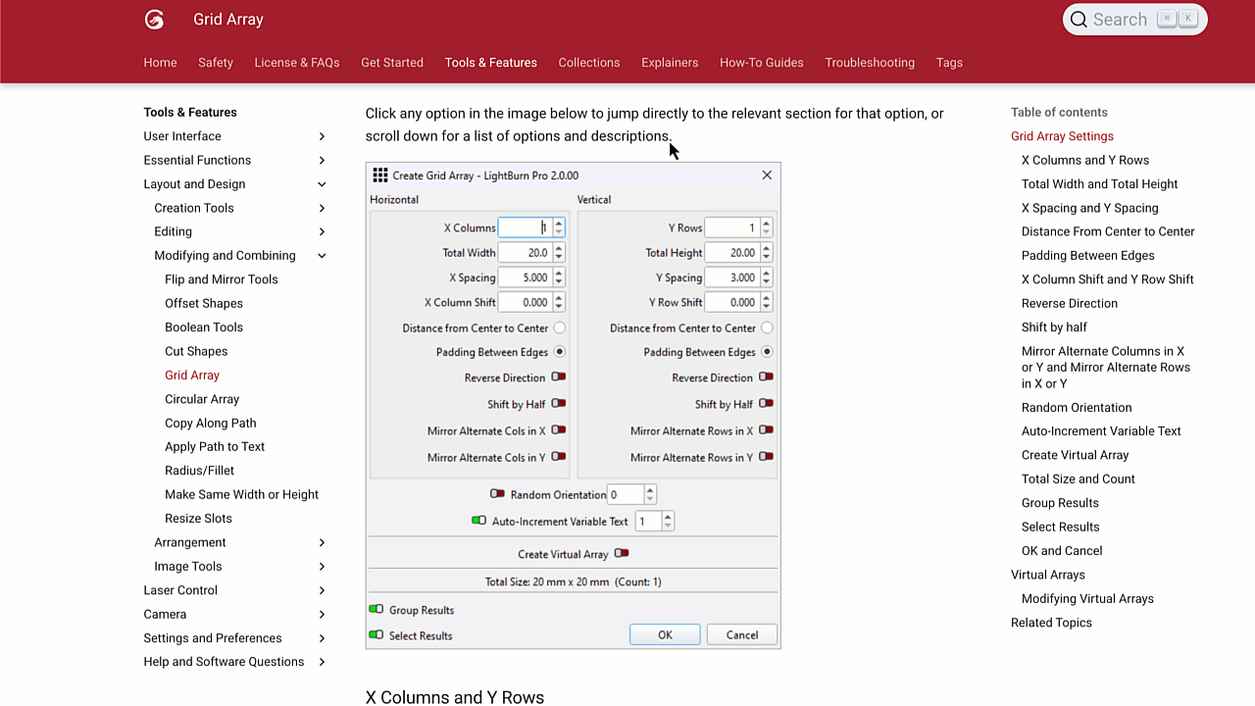Click the X Spacing input field
The image size is (1255, 706).
[x=525, y=277]
